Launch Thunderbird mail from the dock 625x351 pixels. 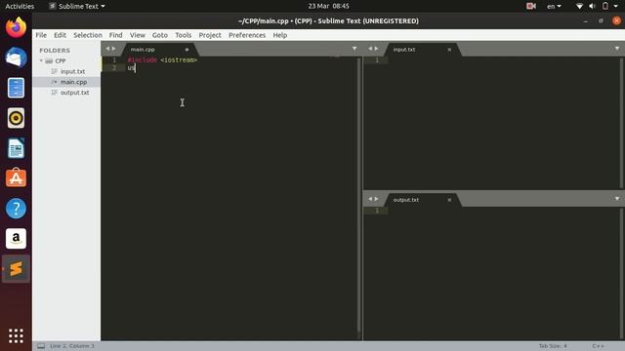tap(16, 58)
